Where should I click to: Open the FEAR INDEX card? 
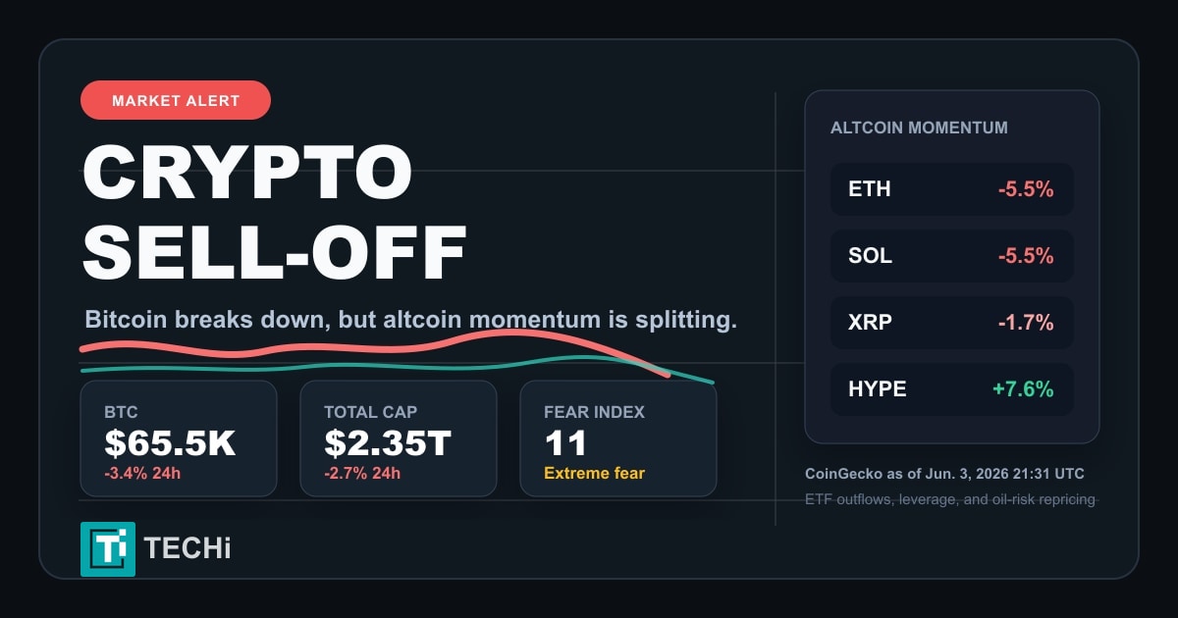click(x=618, y=438)
